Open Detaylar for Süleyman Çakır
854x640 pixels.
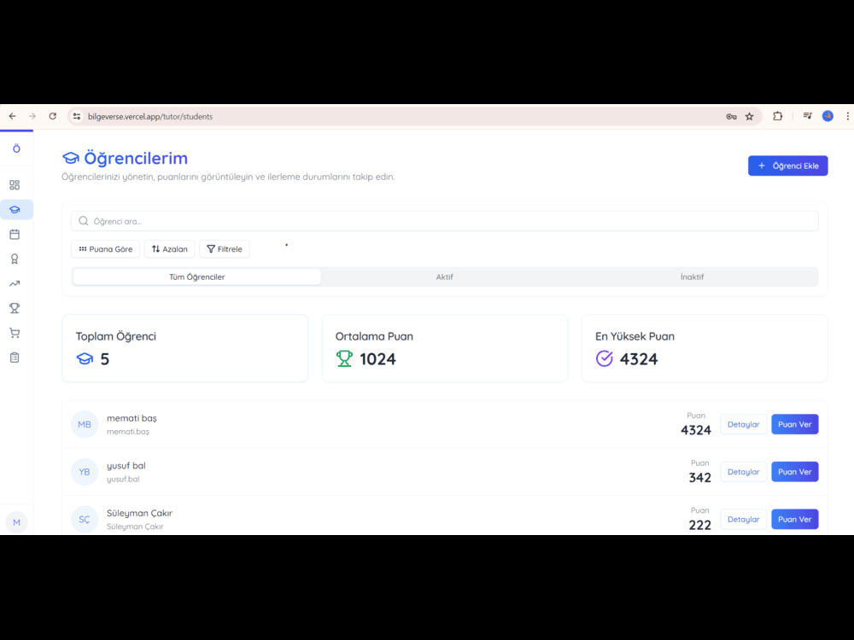point(744,519)
